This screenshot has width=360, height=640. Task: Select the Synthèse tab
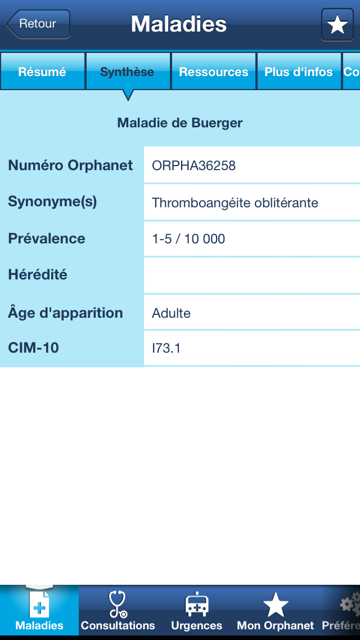point(128,72)
